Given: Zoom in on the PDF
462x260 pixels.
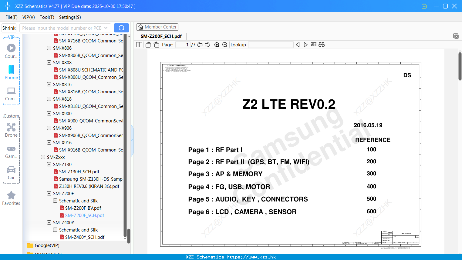Looking at the screenshot, I should (x=217, y=45).
